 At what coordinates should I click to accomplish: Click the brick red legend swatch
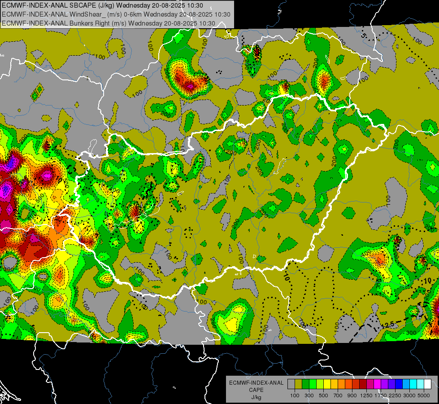pyautogui.click(x=356, y=384)
